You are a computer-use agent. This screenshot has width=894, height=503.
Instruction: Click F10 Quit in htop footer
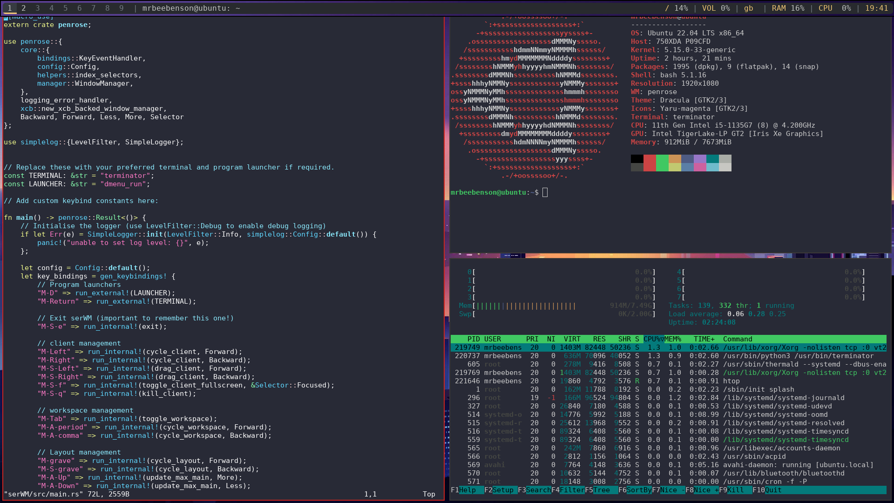click(x=773, y=490)
